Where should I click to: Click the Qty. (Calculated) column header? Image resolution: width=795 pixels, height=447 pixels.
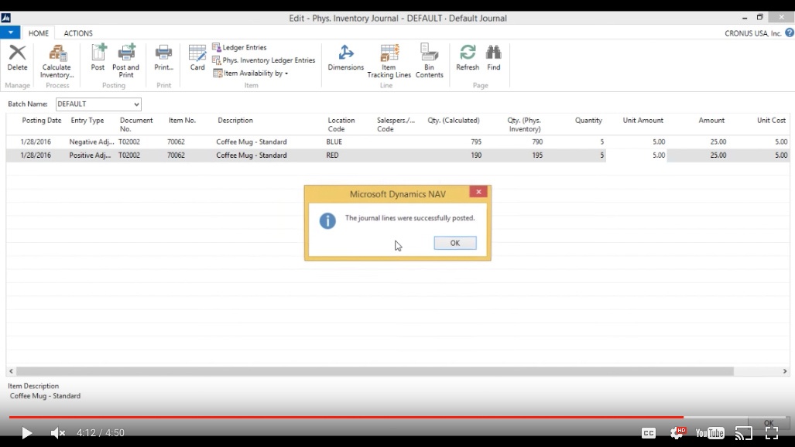pyautogui.click(x=454, y=121)
